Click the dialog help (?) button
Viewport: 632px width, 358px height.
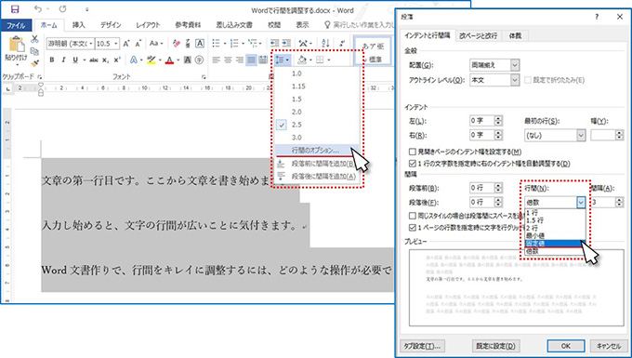click(x=597, y=17)
